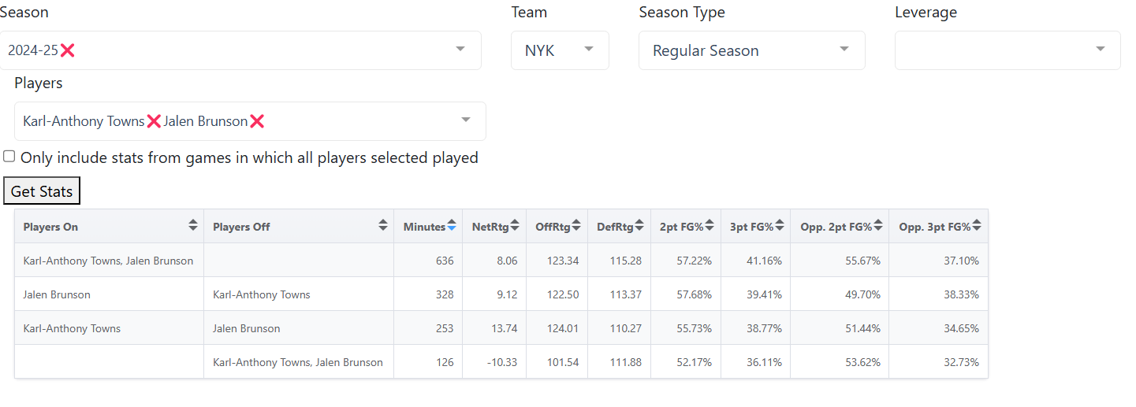This screenshot has width=1136, height=407.
Task: Open the Team dropdown showing NYK
Action: tap(560, 50)
